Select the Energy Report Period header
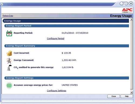This screenshot has height=104, width=135. tap(67, 26)
